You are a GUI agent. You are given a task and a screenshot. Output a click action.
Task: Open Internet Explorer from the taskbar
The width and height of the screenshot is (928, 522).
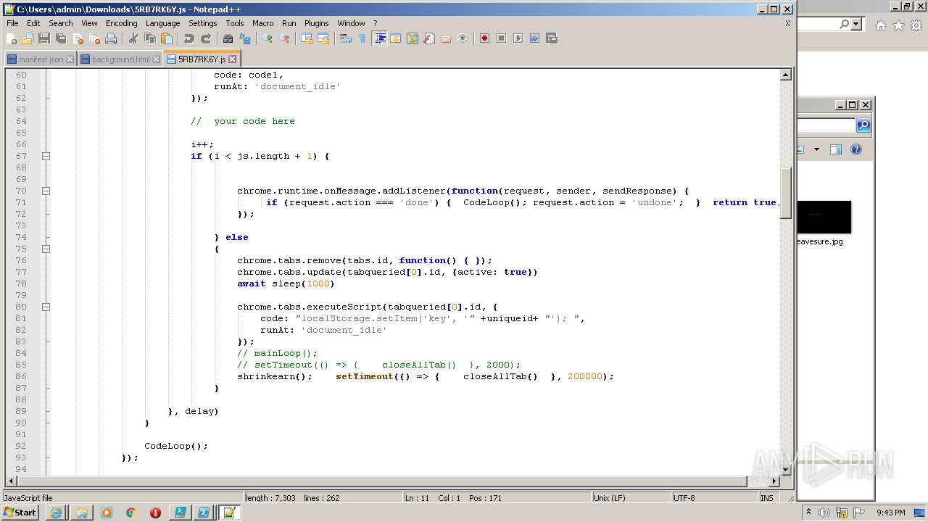(57, 513)
